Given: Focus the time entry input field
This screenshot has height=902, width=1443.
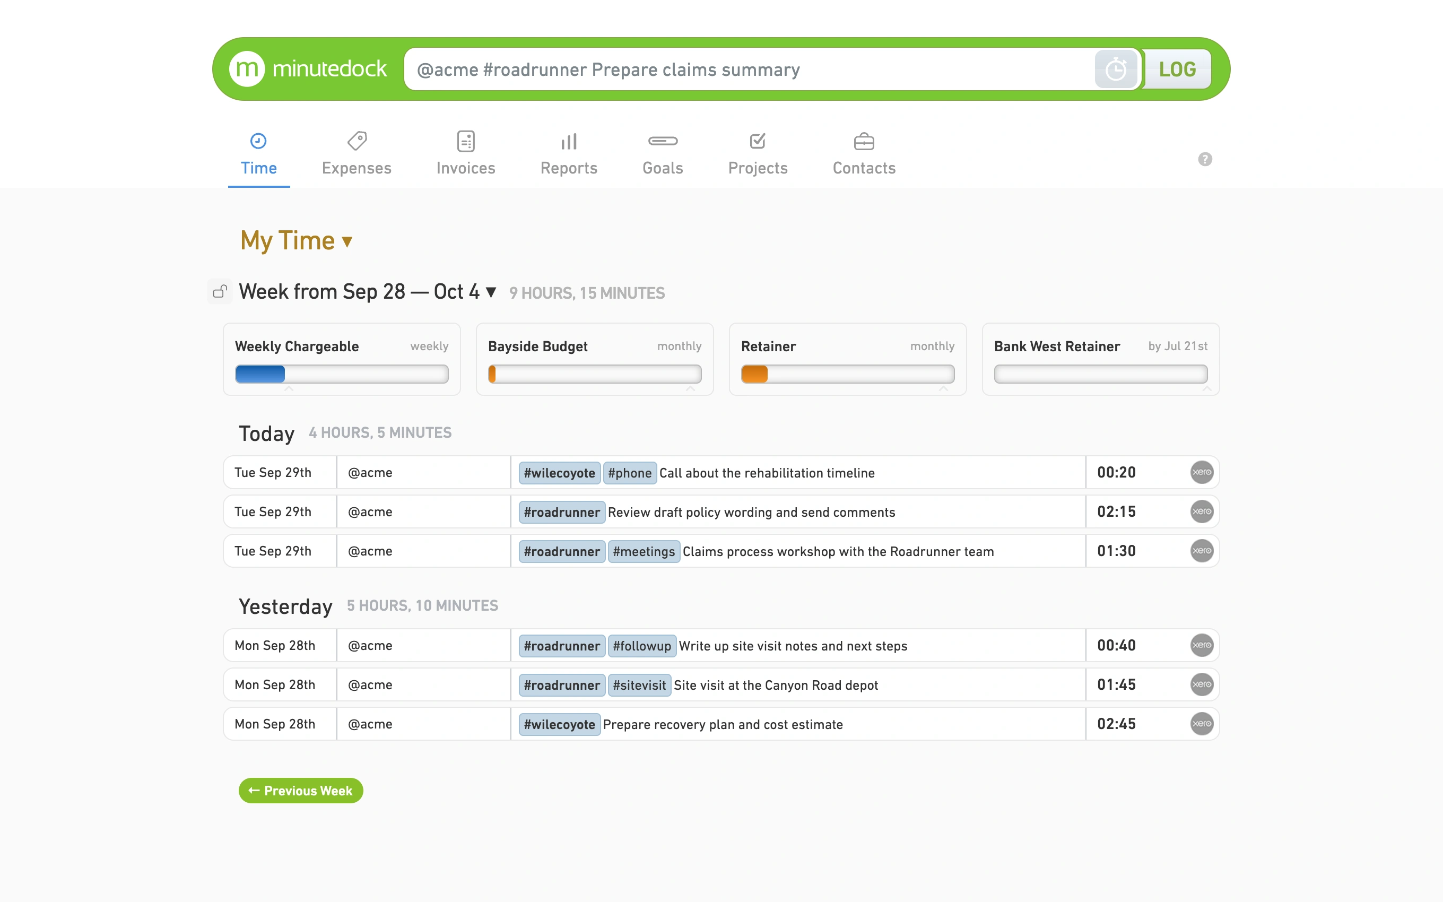Looking at the screenshot, I should (x=749, y=69).
